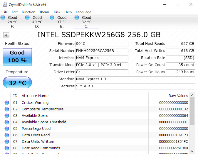This screenshot has width=198, height=157.
Task: Switch to the E: disk tab at 37 °C
Action: pos(62,22)
